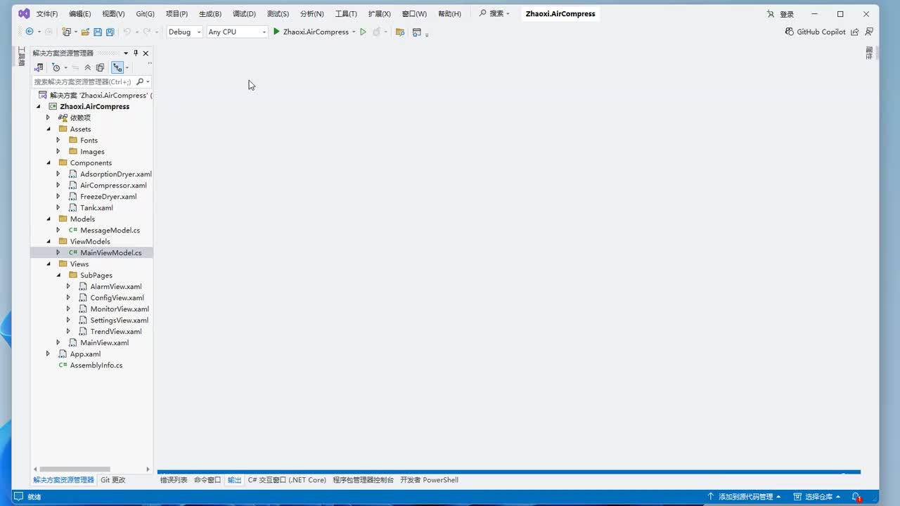The image size is (900, 506).
Task: Start debugging Zaoxi.AirCompress with green play
Action: tap(277, 32)
